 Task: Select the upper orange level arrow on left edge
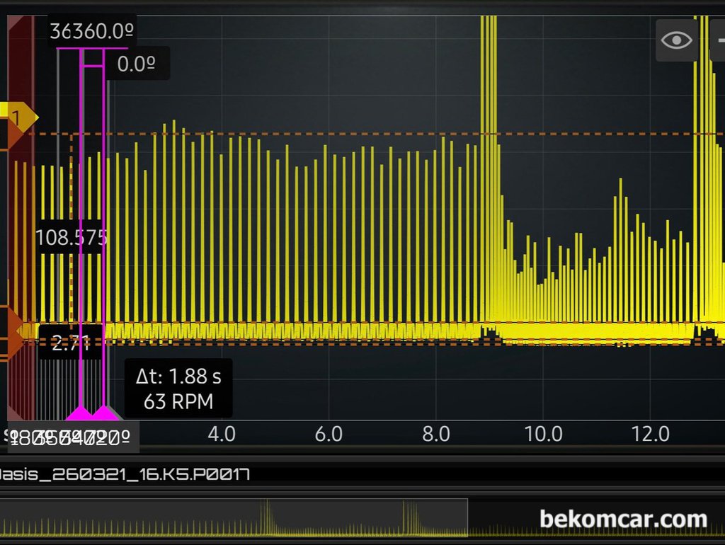coord(14,134)
